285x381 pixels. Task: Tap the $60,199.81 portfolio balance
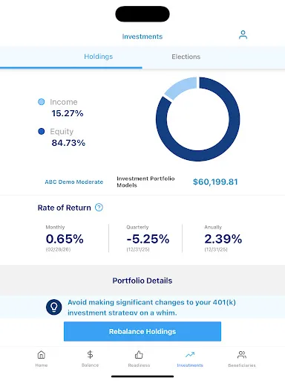215,182
